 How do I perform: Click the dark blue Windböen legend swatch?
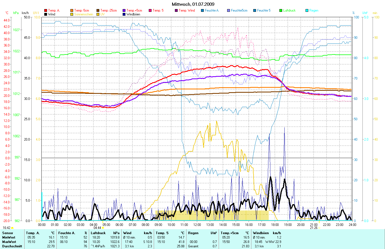(124, 14)
